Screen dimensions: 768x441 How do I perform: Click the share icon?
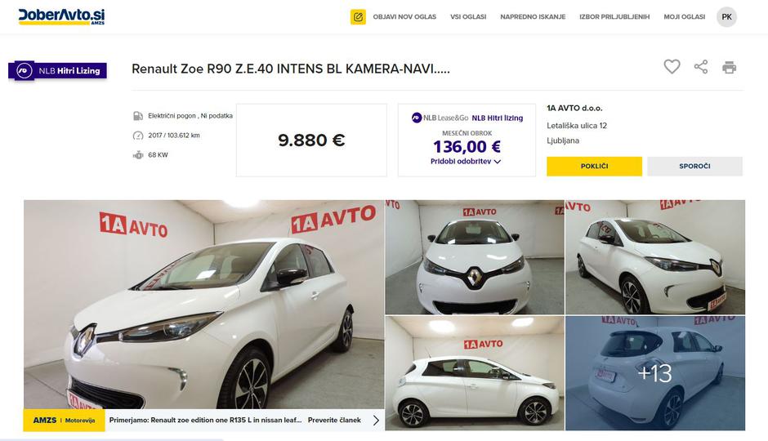coord(701,67)
